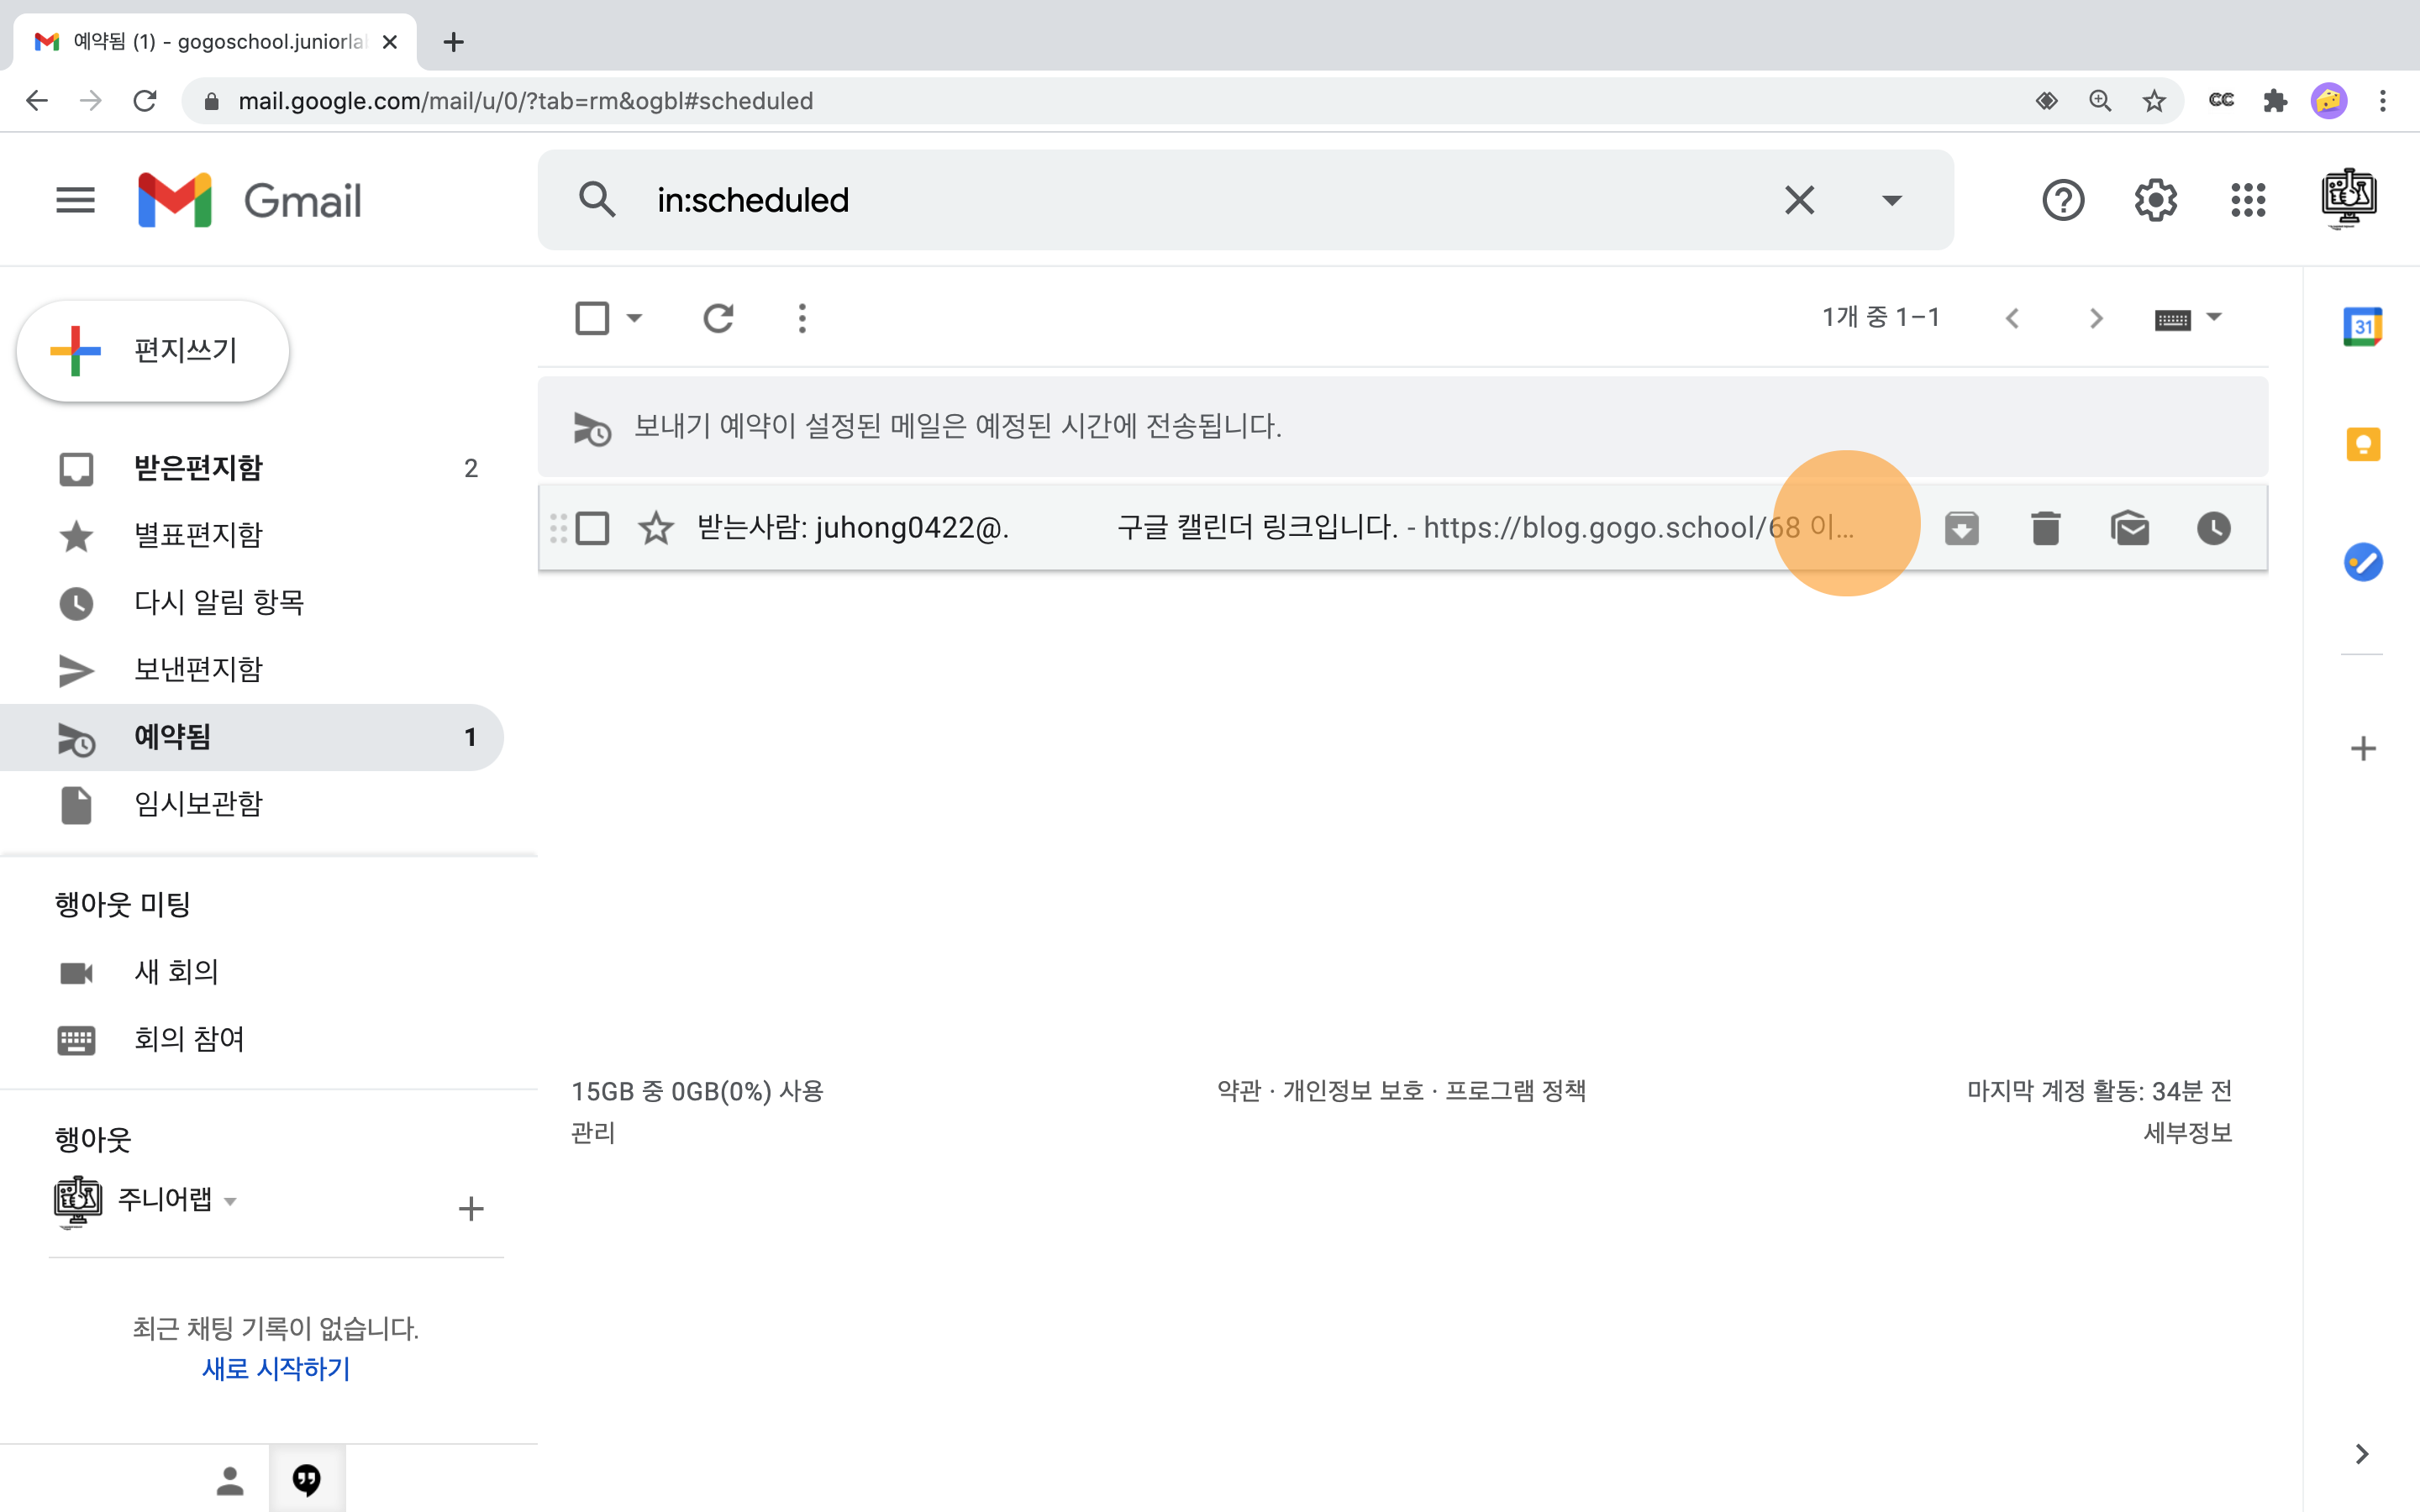Image resolution: width=2420 pixels, height=1512 pixels.
Task: Star the scheduled email
Action: click(x=655, y=528)
